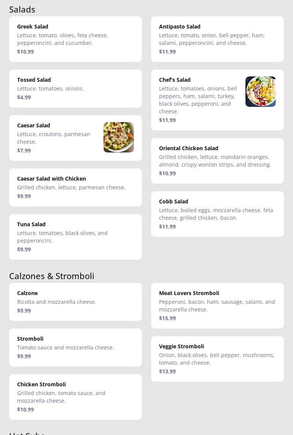Click the $4.99 Tossed Salad price
The width and height of the screenshot is (293, 435).
pyautogui.click(x=24, y=97)
